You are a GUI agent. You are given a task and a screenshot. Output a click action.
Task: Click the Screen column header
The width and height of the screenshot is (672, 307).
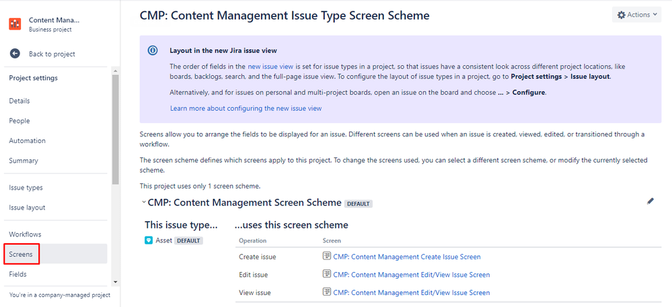pyautogui.click(x=332, y=240)
